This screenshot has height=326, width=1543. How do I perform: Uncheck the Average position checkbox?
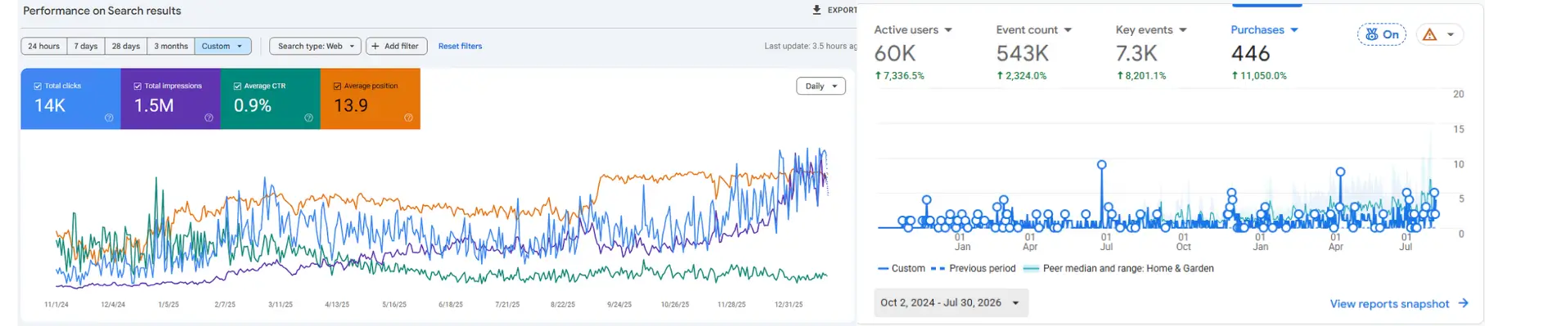tap(337, 86)
